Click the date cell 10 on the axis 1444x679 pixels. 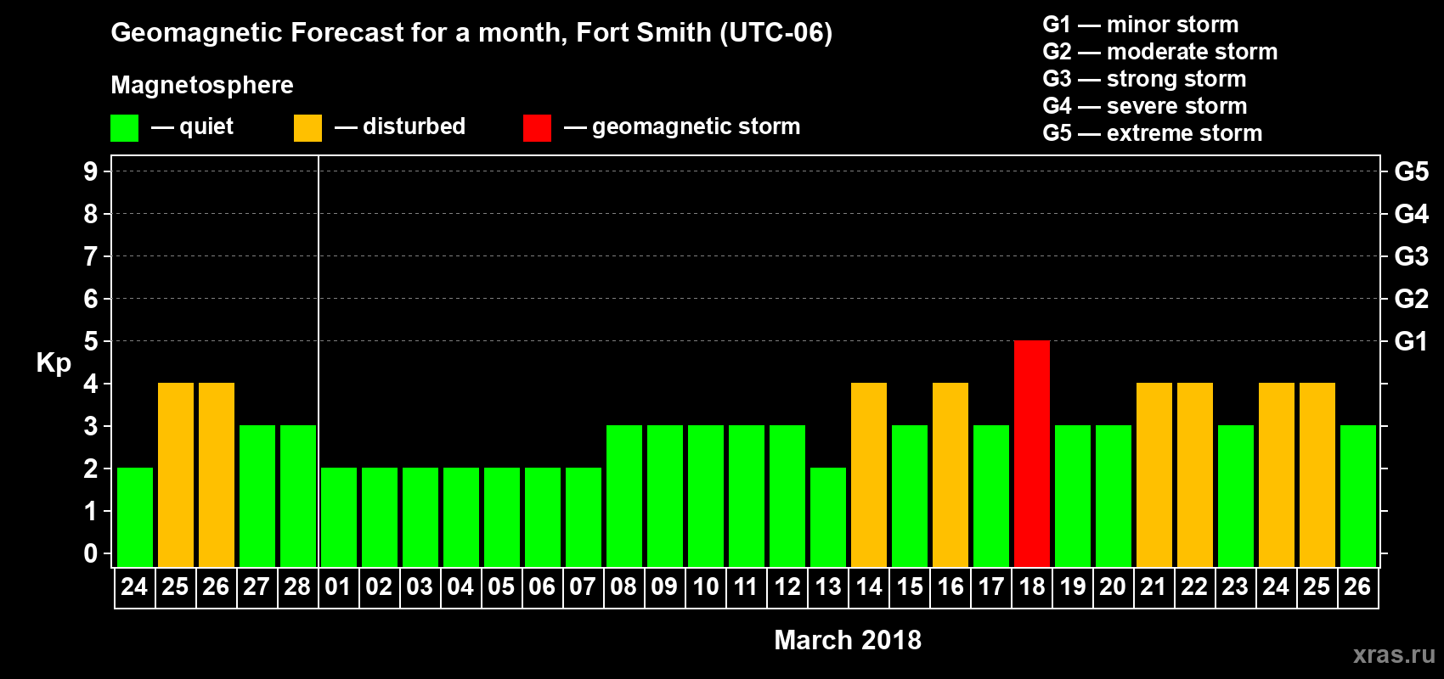tap(706, 587)
